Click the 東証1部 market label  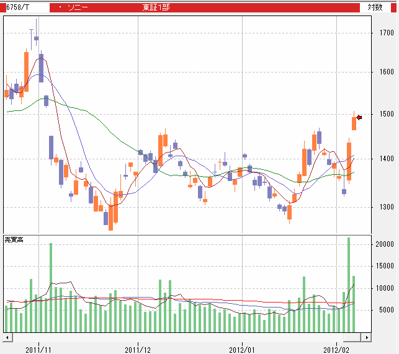[156, 7]
